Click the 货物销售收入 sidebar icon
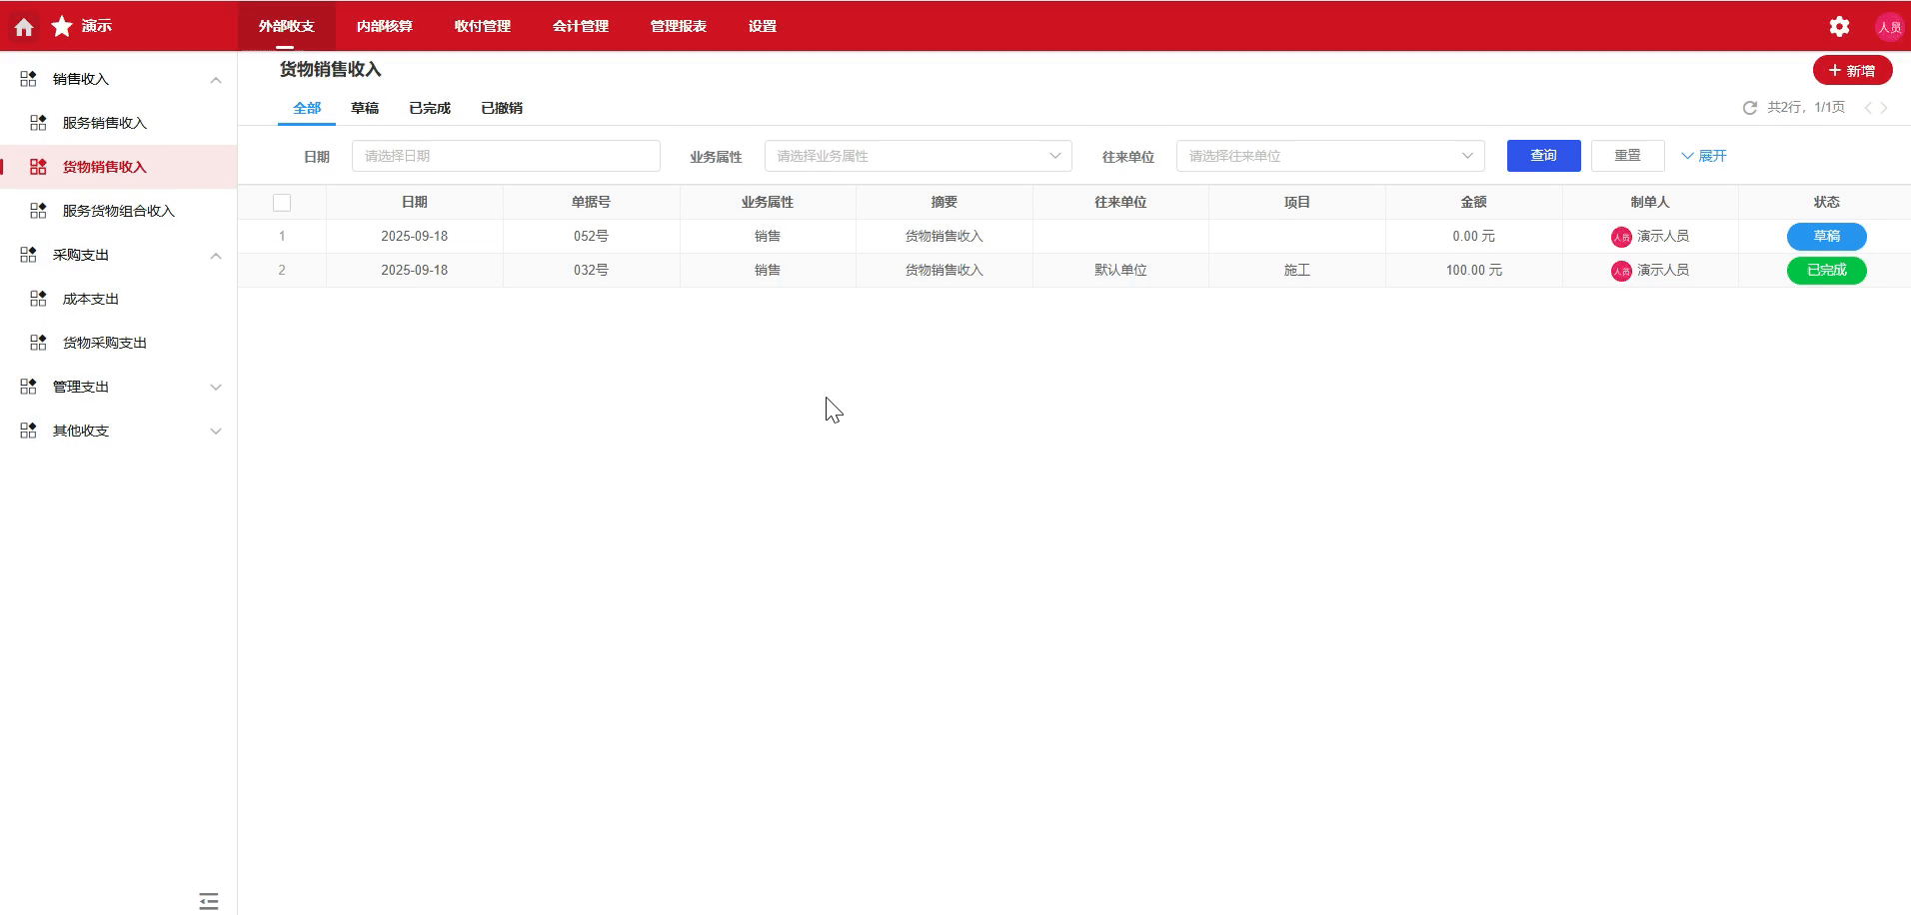 38,166
